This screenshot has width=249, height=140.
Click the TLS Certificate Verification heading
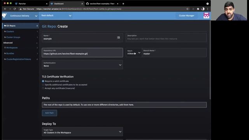coord(58,77)
